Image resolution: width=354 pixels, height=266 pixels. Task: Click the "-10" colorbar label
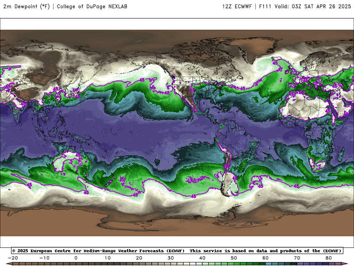pos(45,258)
